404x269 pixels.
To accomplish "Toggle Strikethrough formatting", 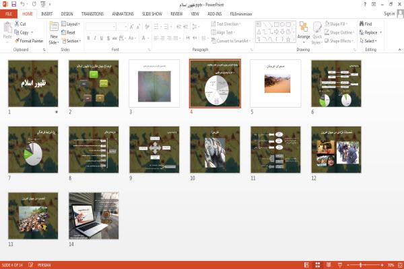I will tap(114, 38).
